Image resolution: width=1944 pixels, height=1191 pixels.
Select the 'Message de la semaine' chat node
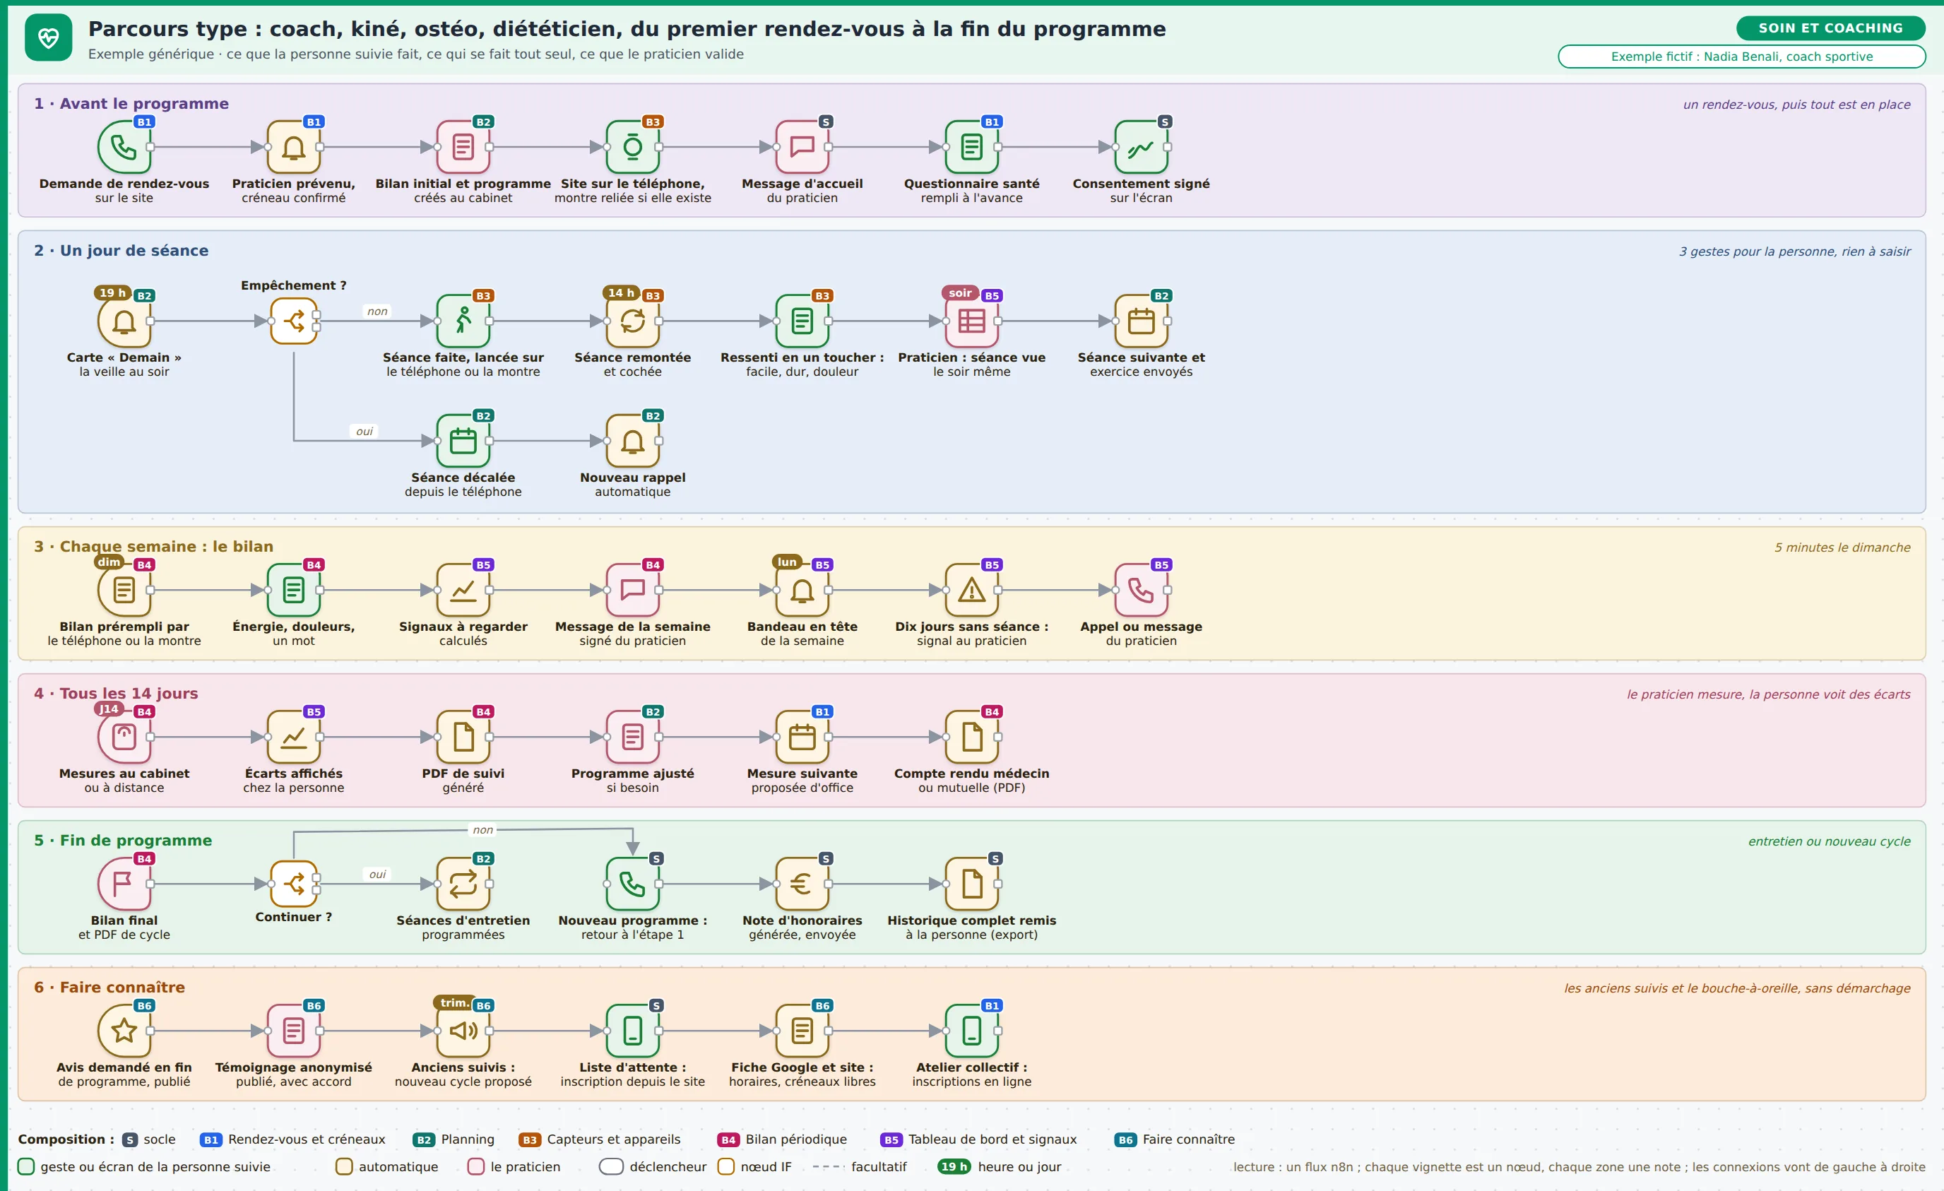tap(633, 590)
